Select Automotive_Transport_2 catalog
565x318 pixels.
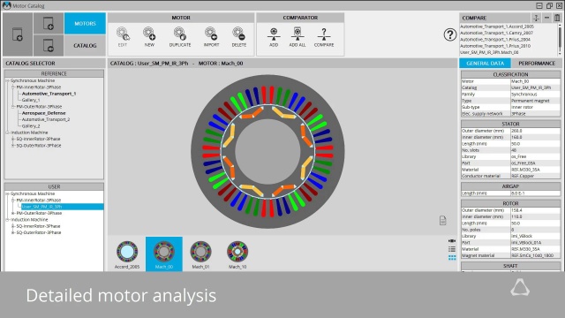[x=46, y=120]
